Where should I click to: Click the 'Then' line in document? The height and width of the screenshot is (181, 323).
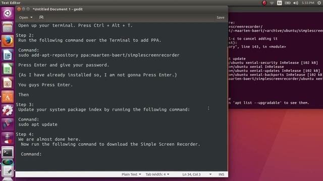tap(24, 95)
